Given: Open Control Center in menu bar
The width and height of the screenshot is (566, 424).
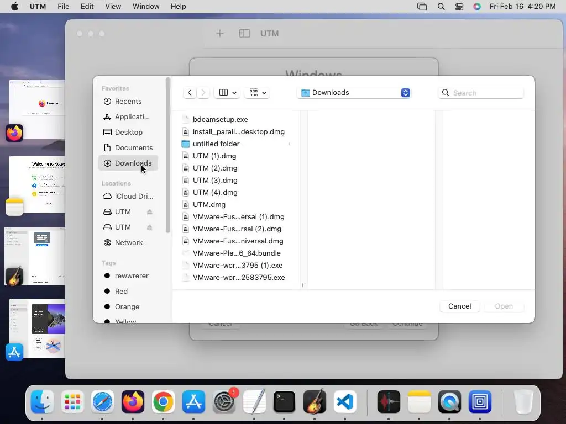Looking at the screenshot, I should pyautogui.click(x=459, y=7).
